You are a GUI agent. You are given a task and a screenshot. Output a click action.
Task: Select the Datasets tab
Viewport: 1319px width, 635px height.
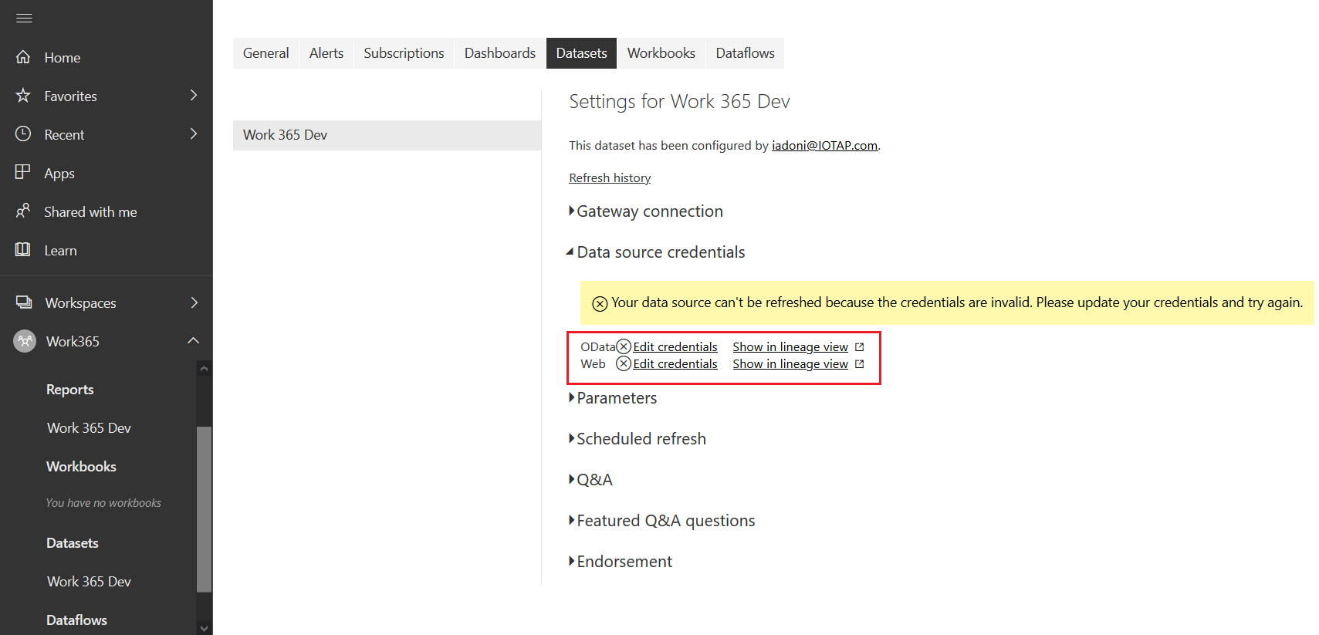(581, 53)
